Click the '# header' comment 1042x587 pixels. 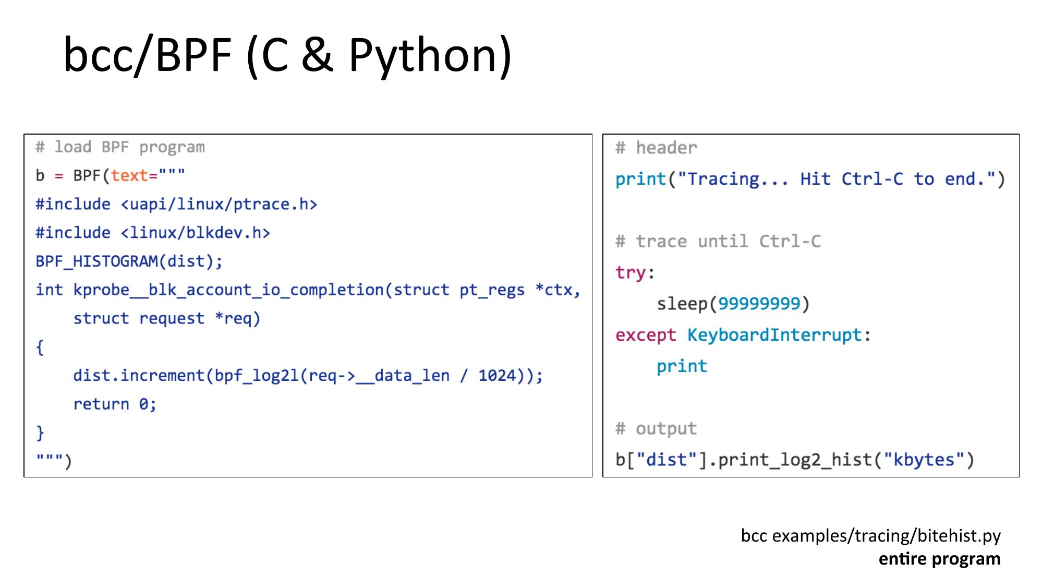coord(656,148)
